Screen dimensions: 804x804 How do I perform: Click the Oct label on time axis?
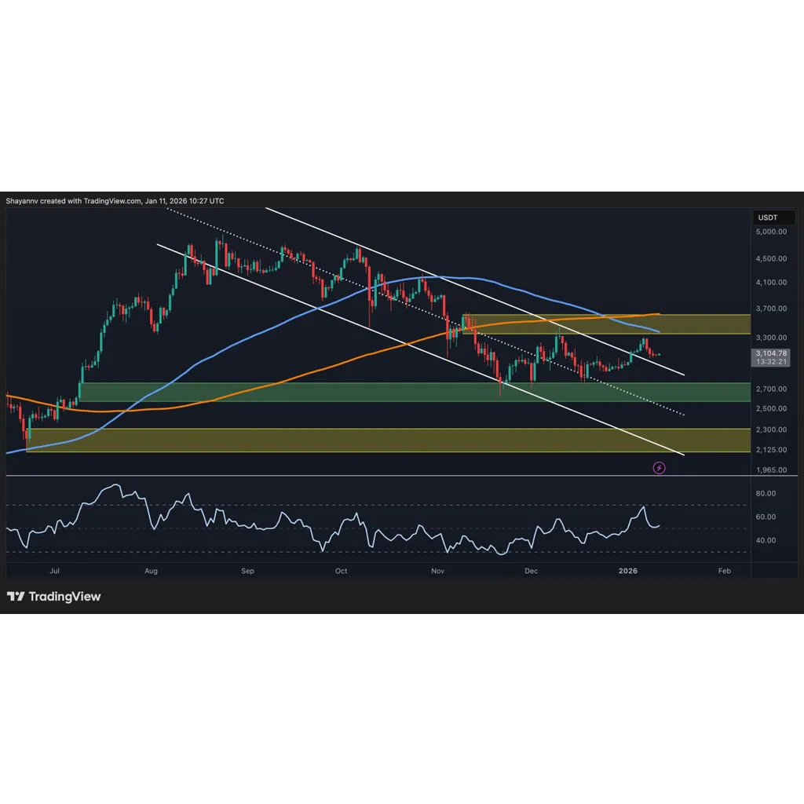pyautogui.click(x=341, y=571)
